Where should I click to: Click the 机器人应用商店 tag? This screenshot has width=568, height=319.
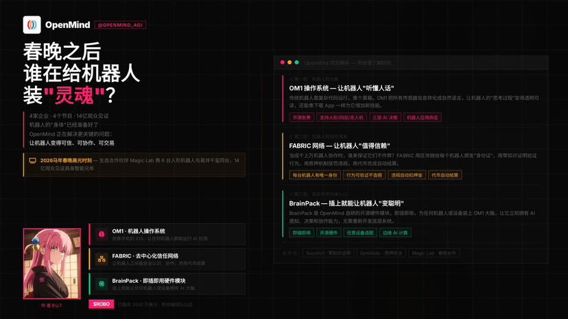pyautogui.click(x=423, y=118)
